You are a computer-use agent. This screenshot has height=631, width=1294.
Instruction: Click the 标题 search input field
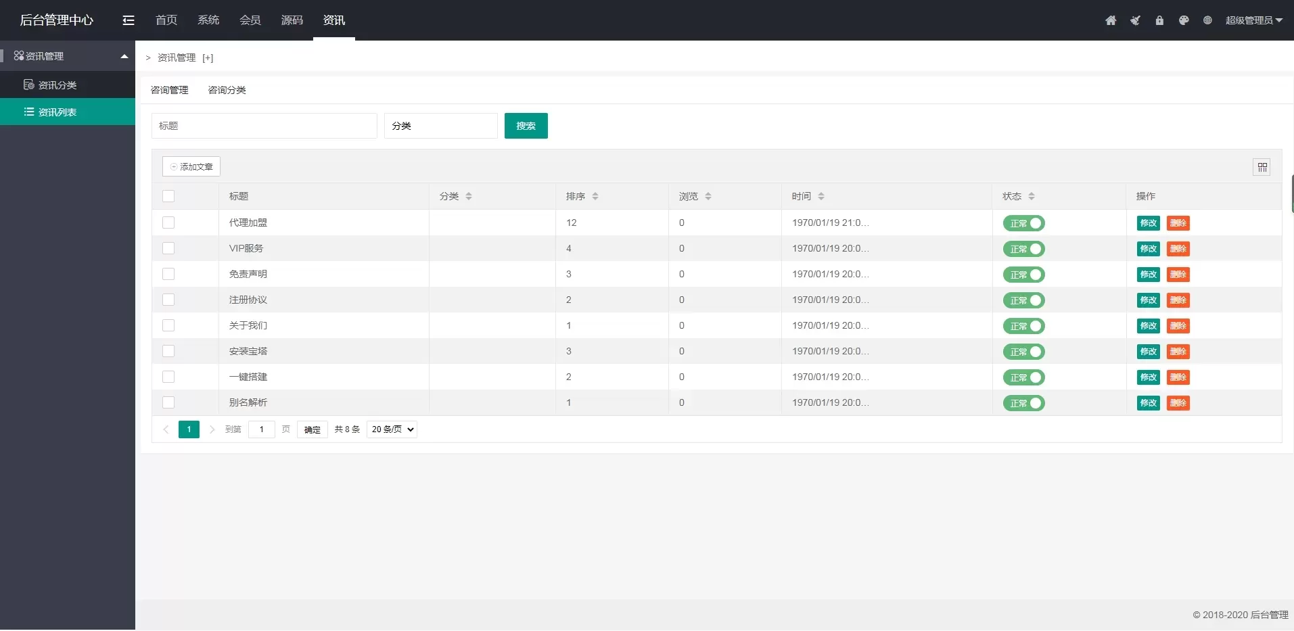[x=264, y=126]
